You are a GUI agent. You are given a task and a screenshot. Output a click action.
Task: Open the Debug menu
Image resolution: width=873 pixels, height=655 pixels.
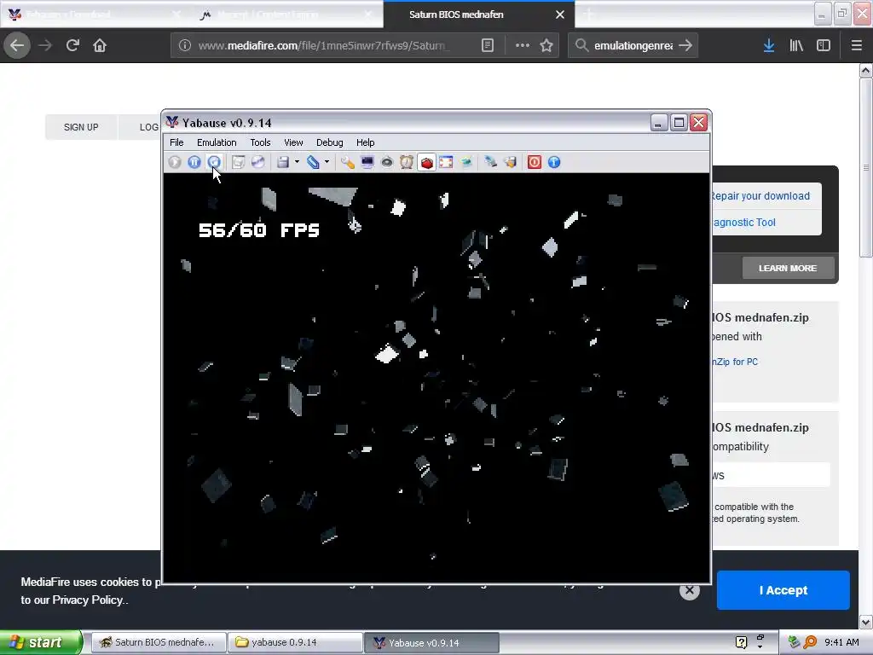(330, 142)
